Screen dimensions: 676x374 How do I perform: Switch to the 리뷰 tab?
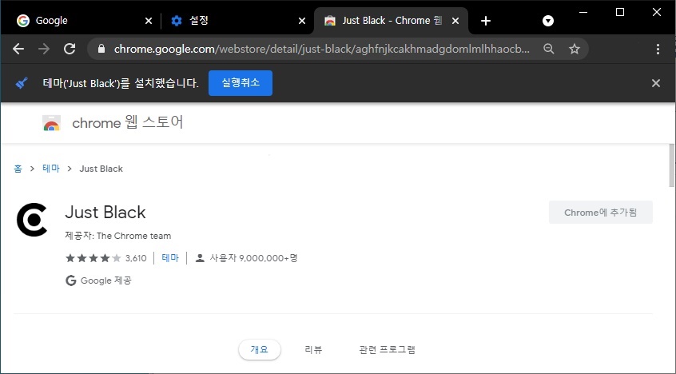(313, 349)
